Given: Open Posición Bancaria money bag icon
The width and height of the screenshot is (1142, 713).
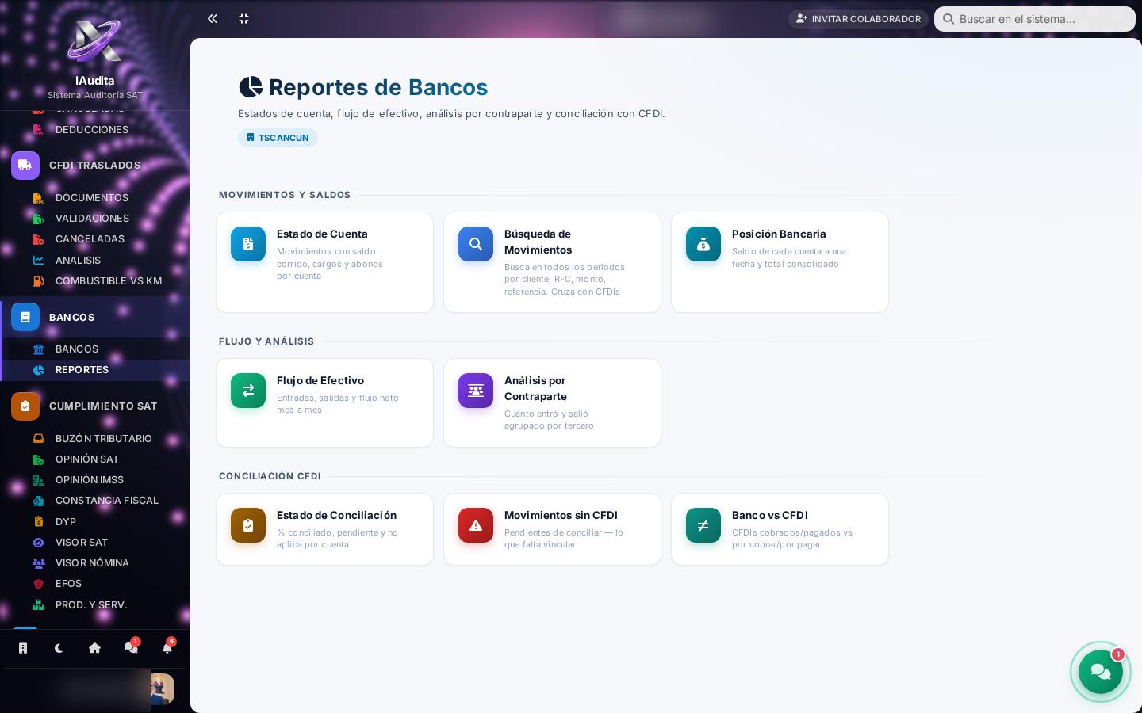Looking at the screenshot, I should click(x=703, y=244).
